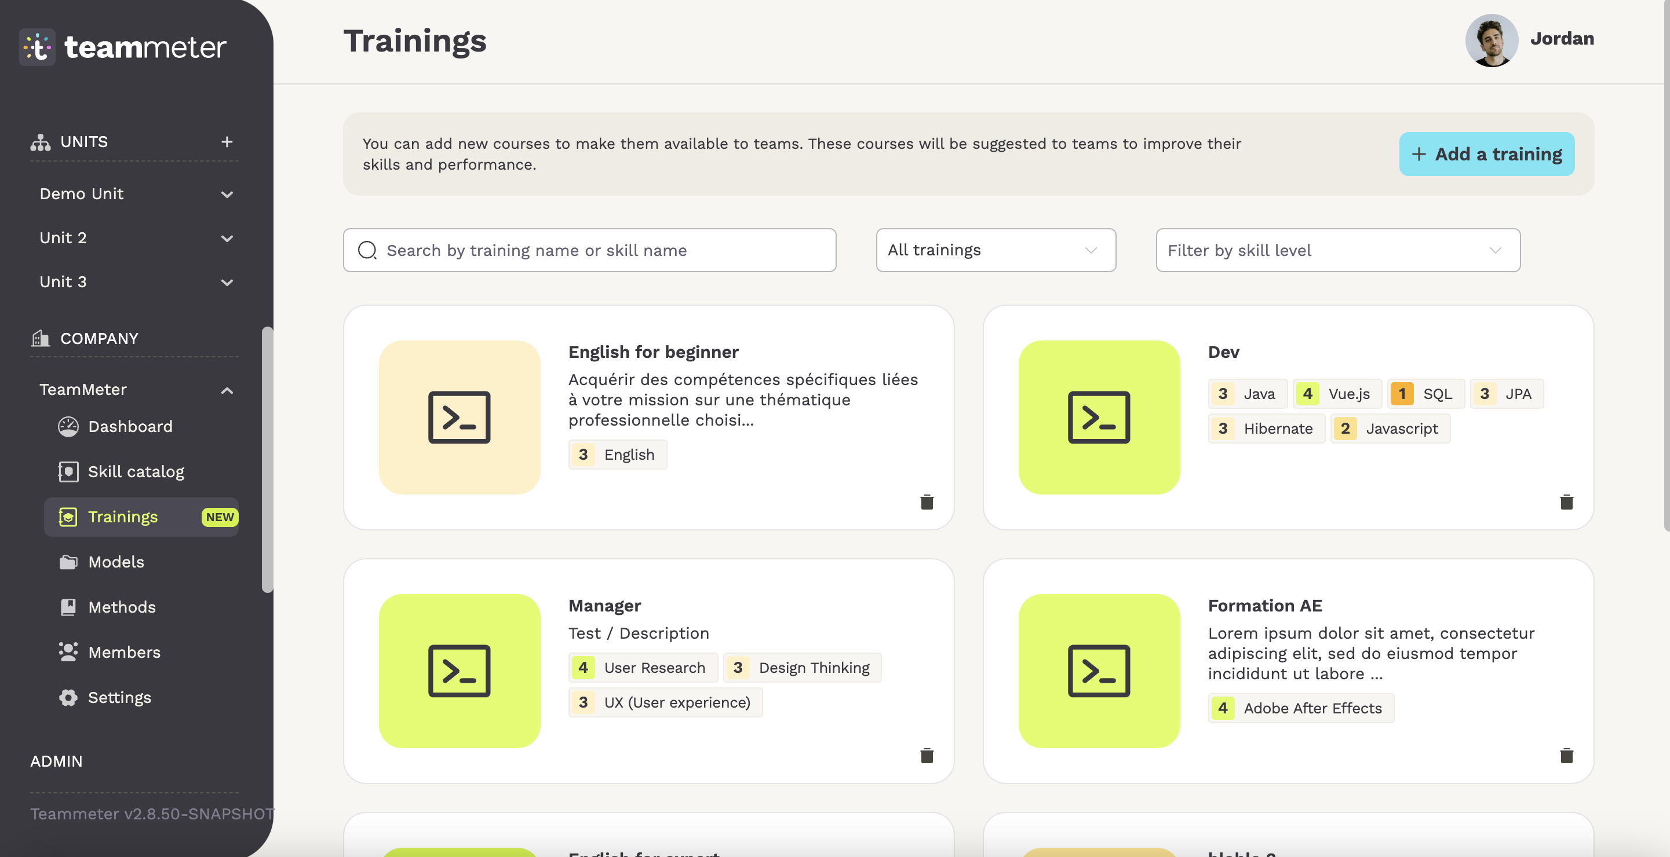This screenshot has height=857, width=1670.
Task: Delete the Manager training
Action: click(927, 755)
